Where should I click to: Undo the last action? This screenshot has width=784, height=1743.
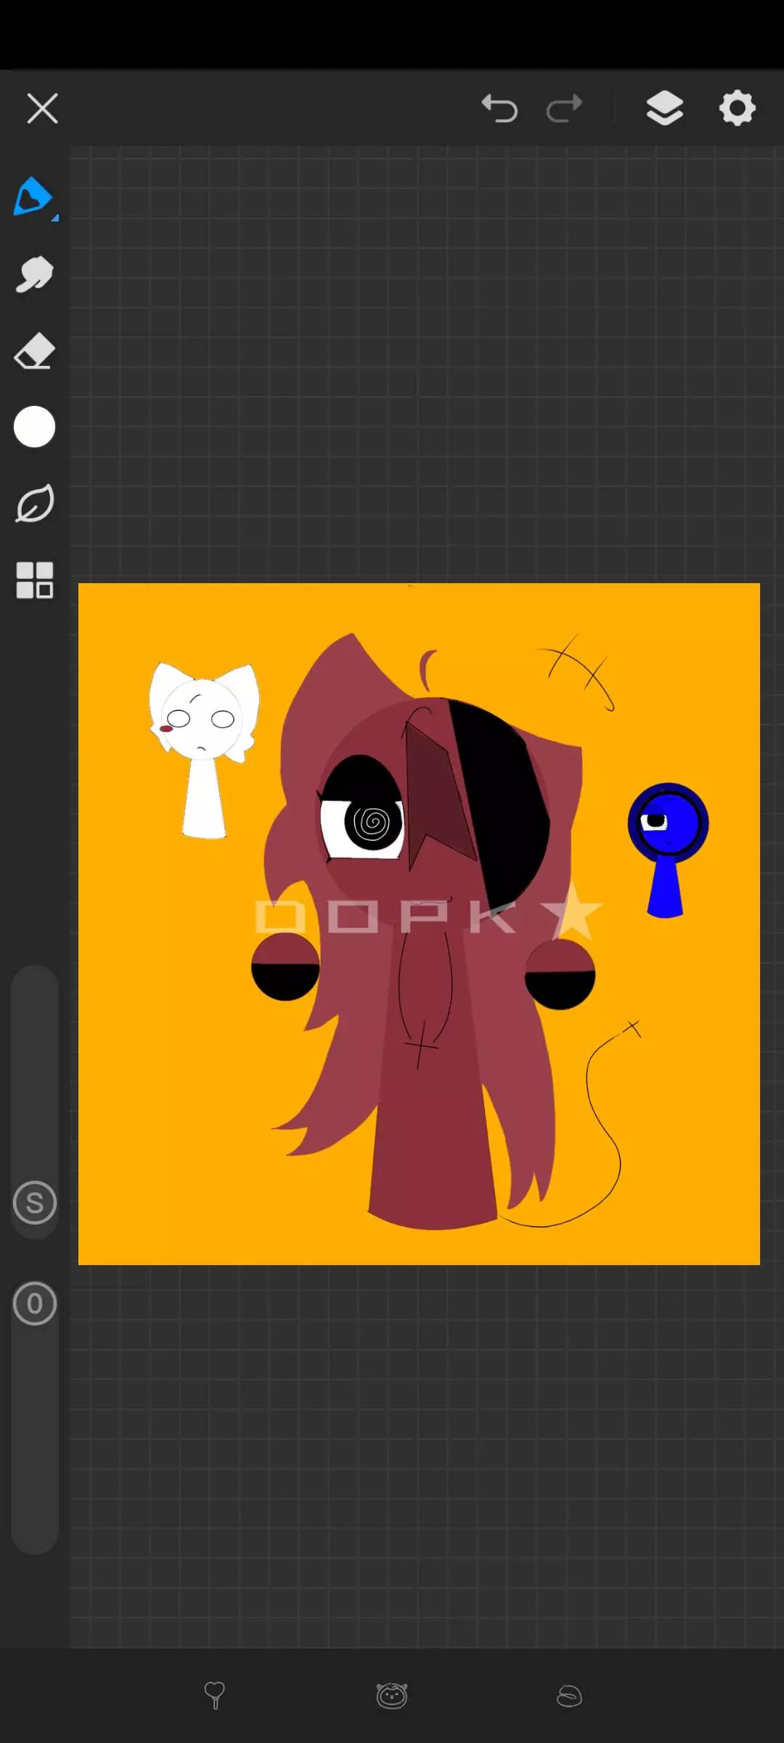coord(499,109)
